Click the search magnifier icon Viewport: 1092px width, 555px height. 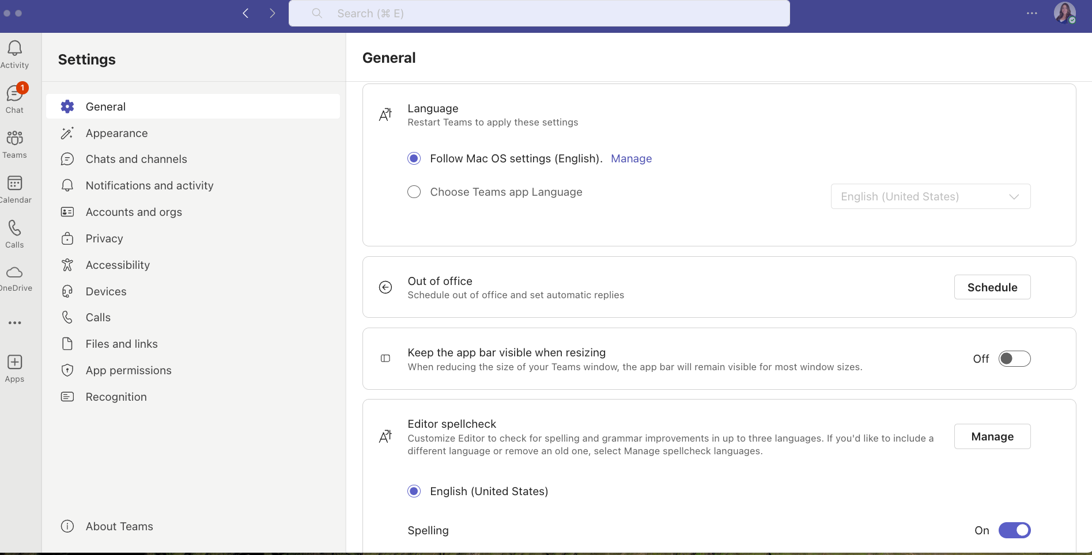coord(317,13)
